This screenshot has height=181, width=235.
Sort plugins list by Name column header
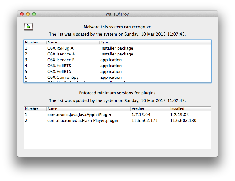(88, 109)
